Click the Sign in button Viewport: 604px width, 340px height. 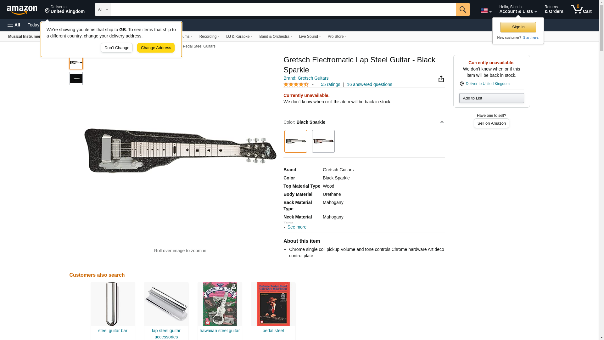pos(518,27)
